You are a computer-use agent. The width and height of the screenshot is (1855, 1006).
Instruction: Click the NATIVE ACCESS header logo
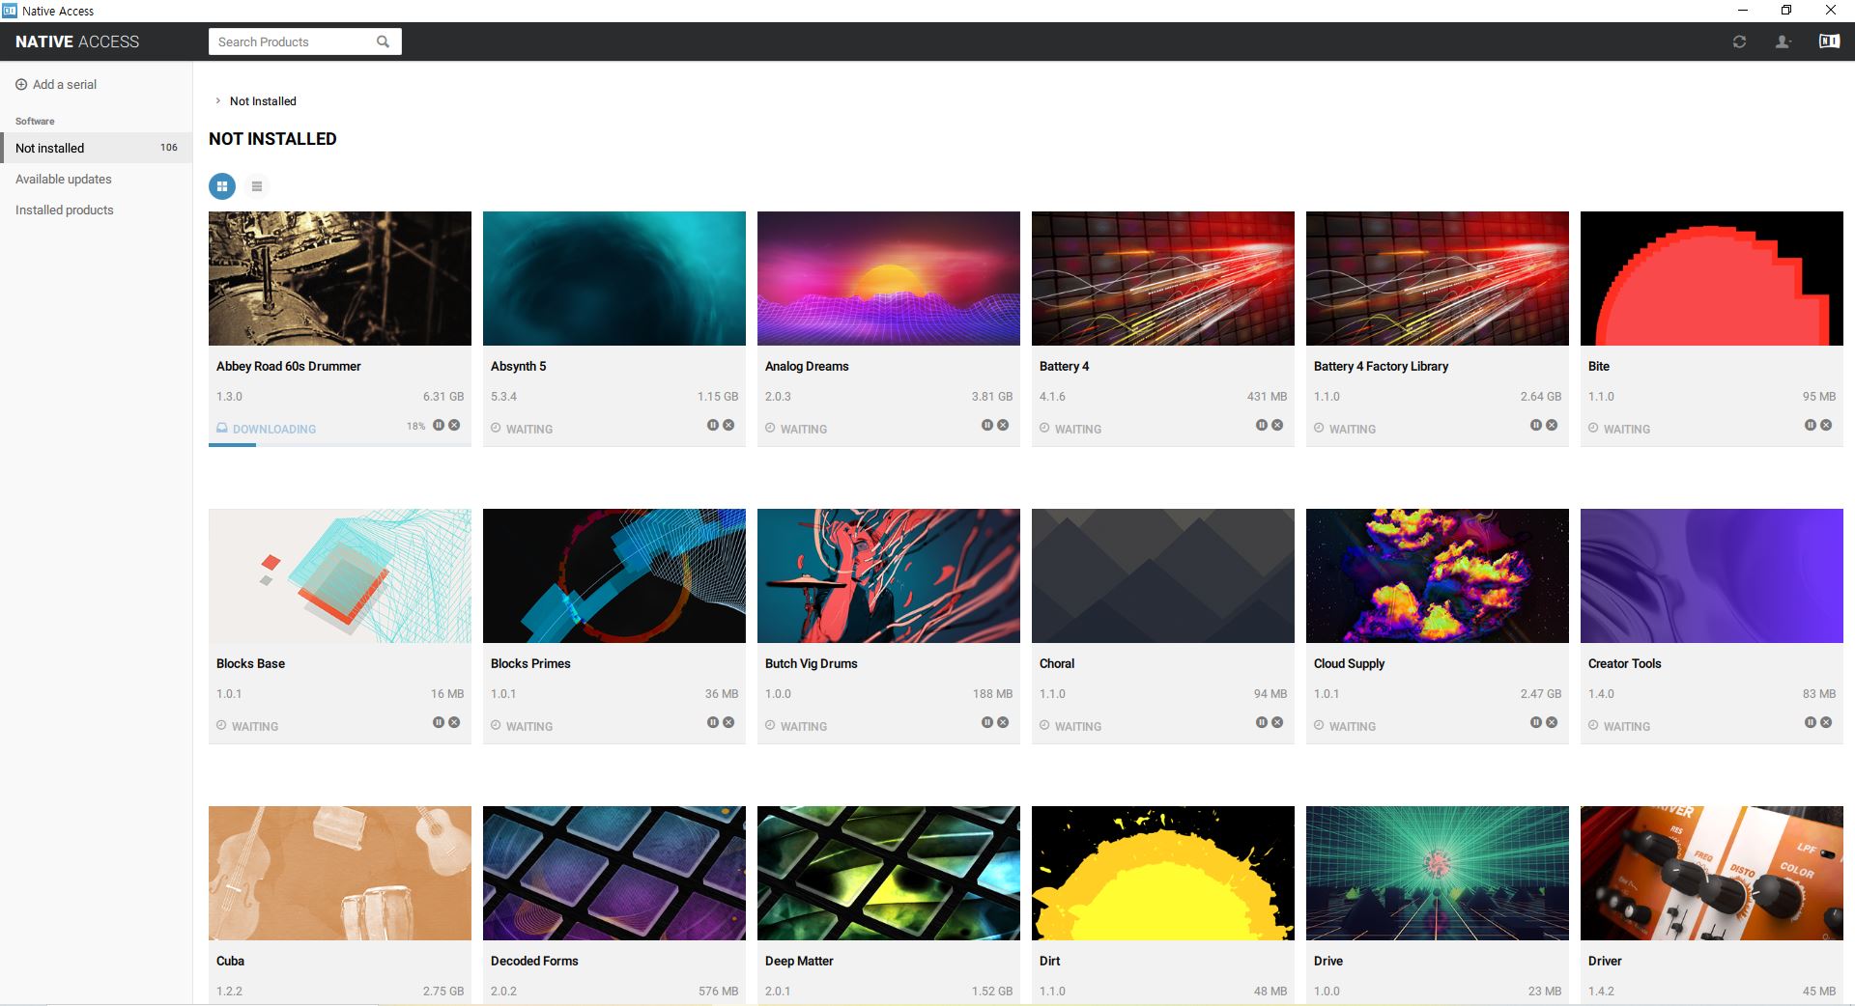[x=77, y=42]
